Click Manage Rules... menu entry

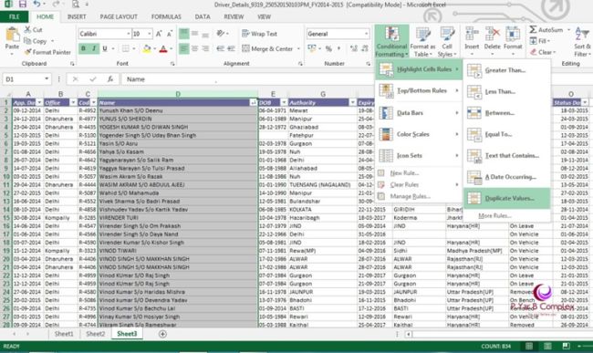pos(419,196)
